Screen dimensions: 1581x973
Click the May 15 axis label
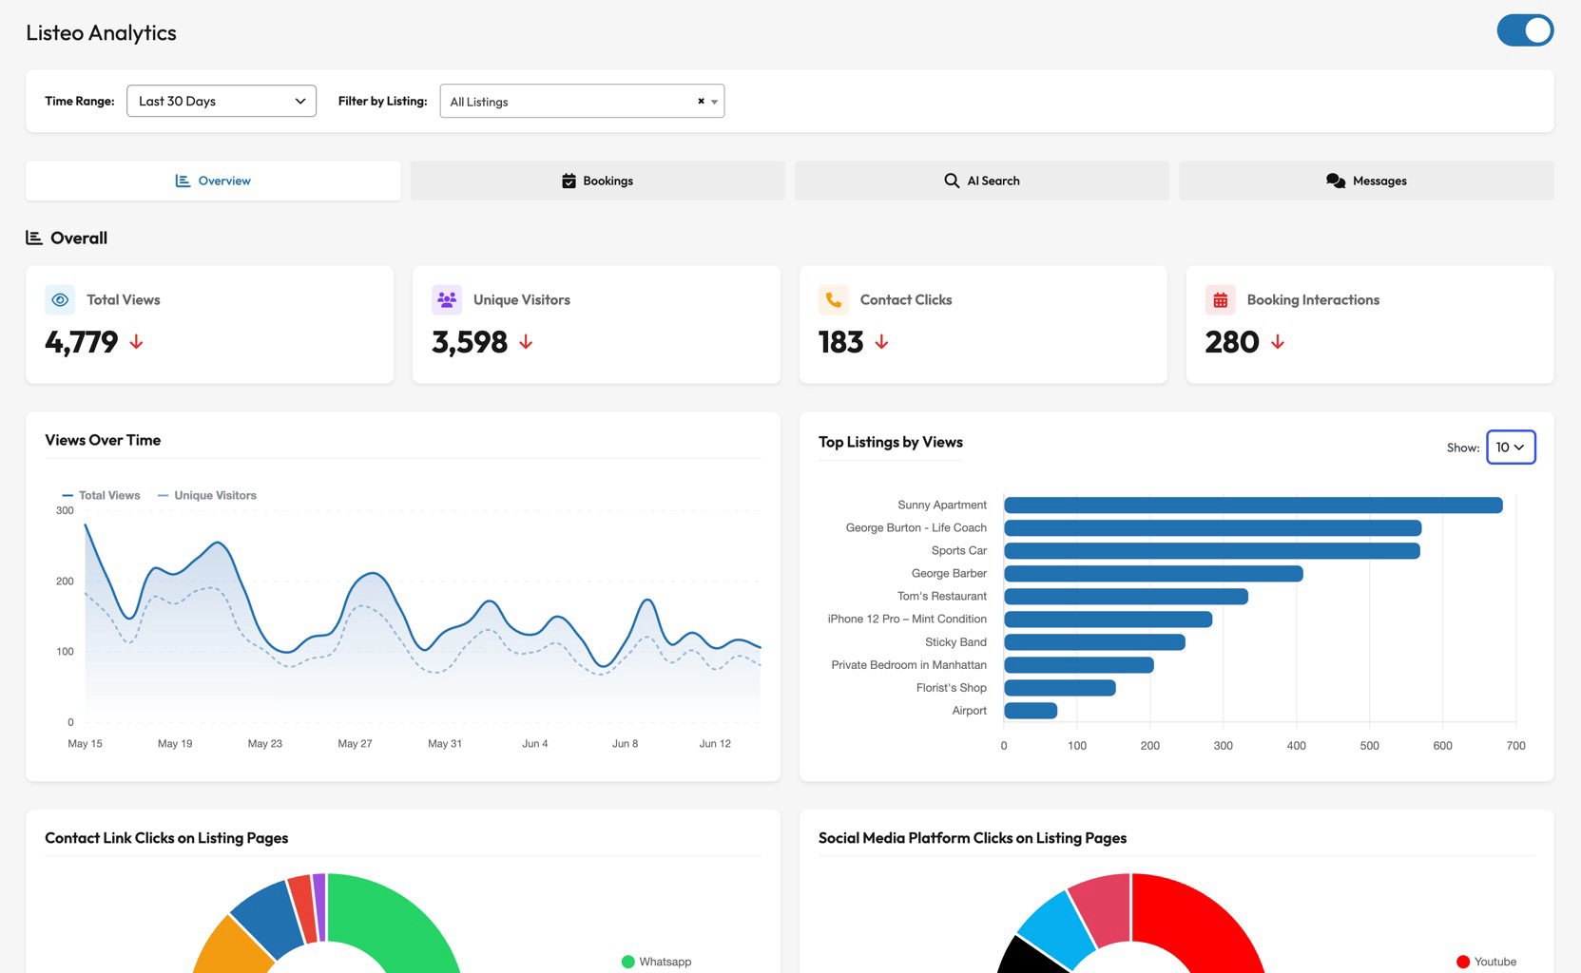tap(85, 743)
